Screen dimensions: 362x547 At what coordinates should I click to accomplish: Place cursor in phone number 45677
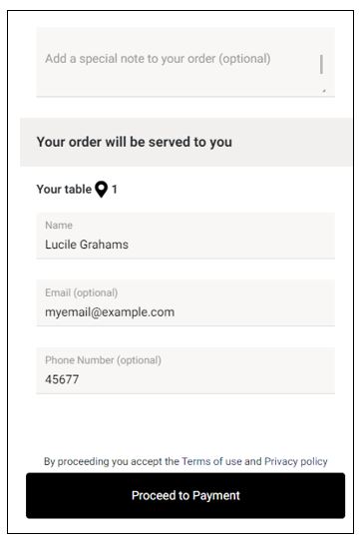[62, 379]
